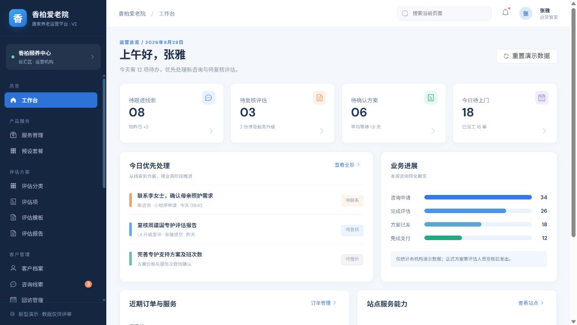Click the icon beside 评估项
This screenshot has width=577, height=325.
[x=13, y=202]
